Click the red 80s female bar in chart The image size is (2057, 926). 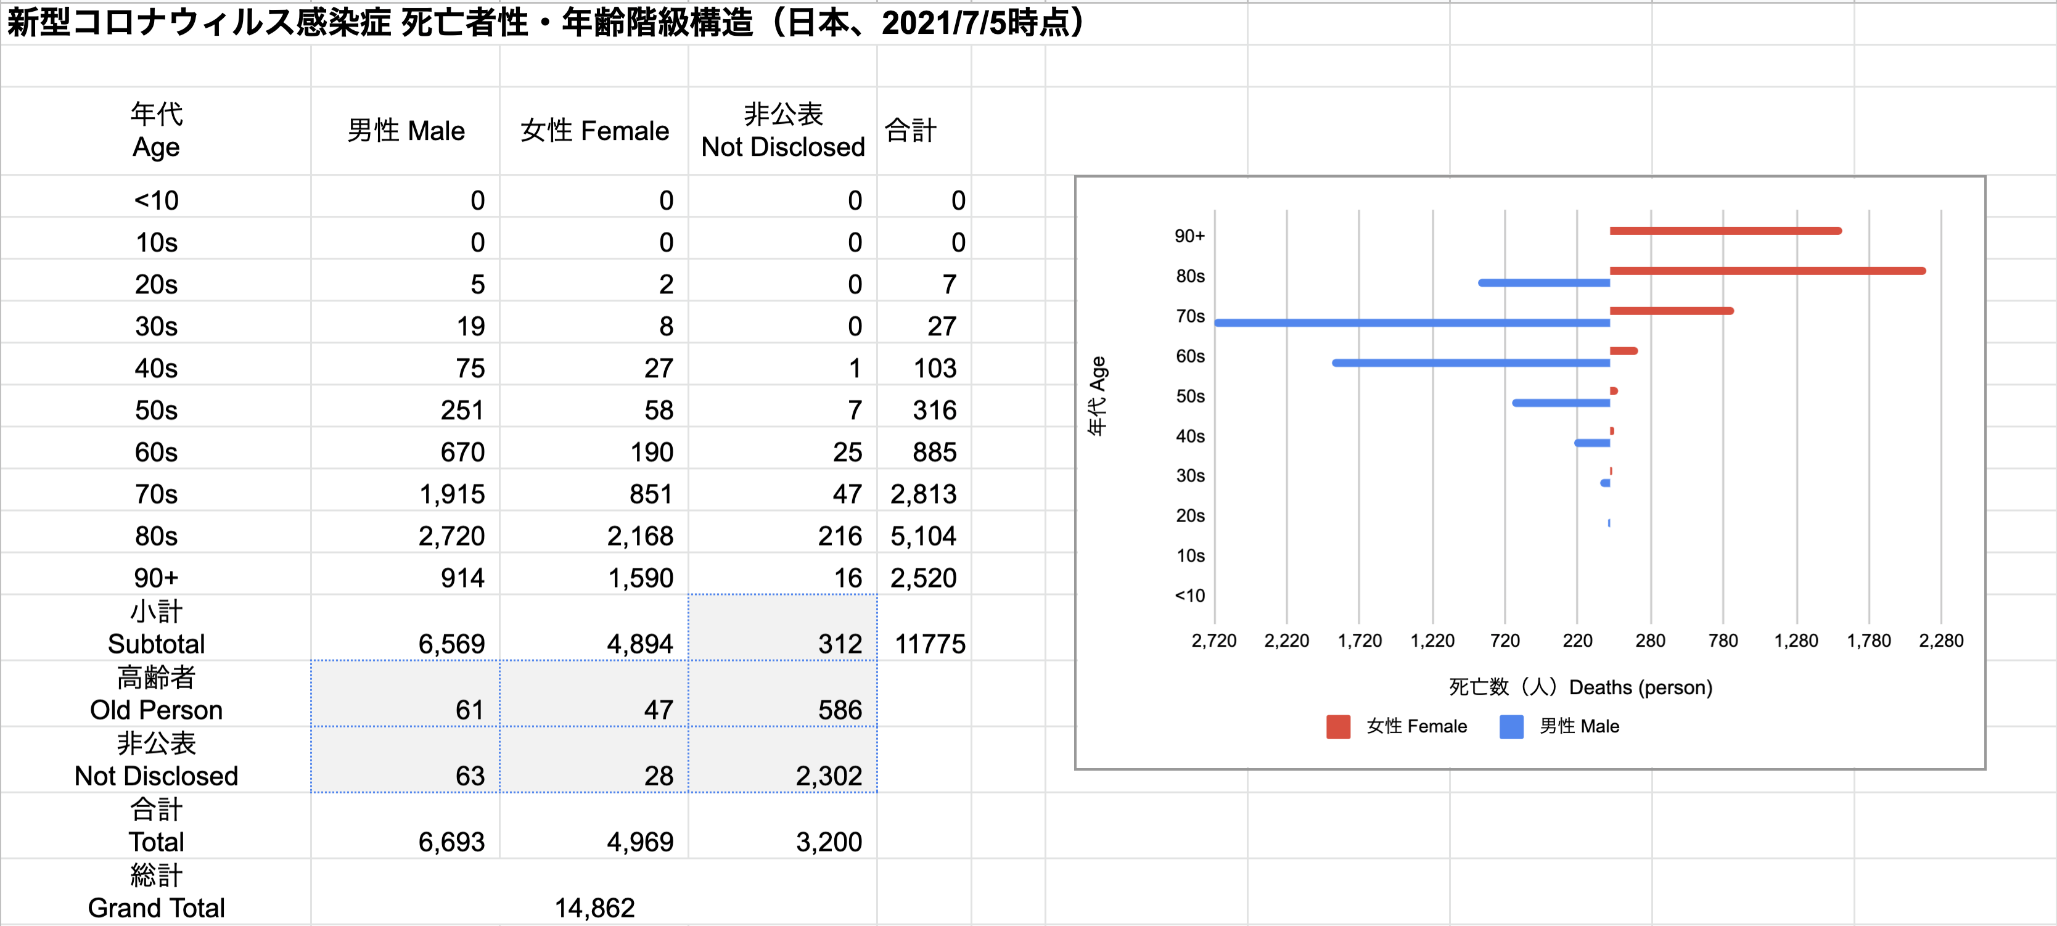coord(1768,271)
